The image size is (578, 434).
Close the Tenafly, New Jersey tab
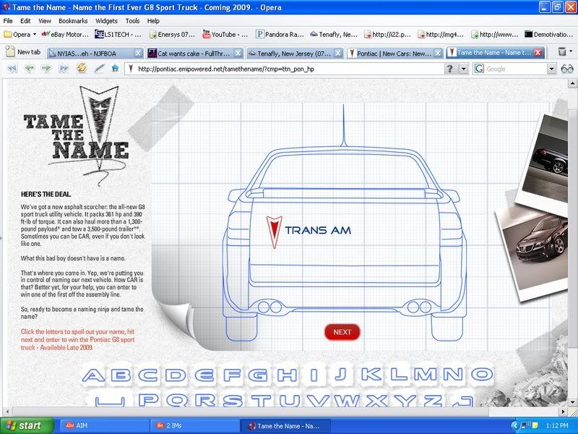click(337, 54)
